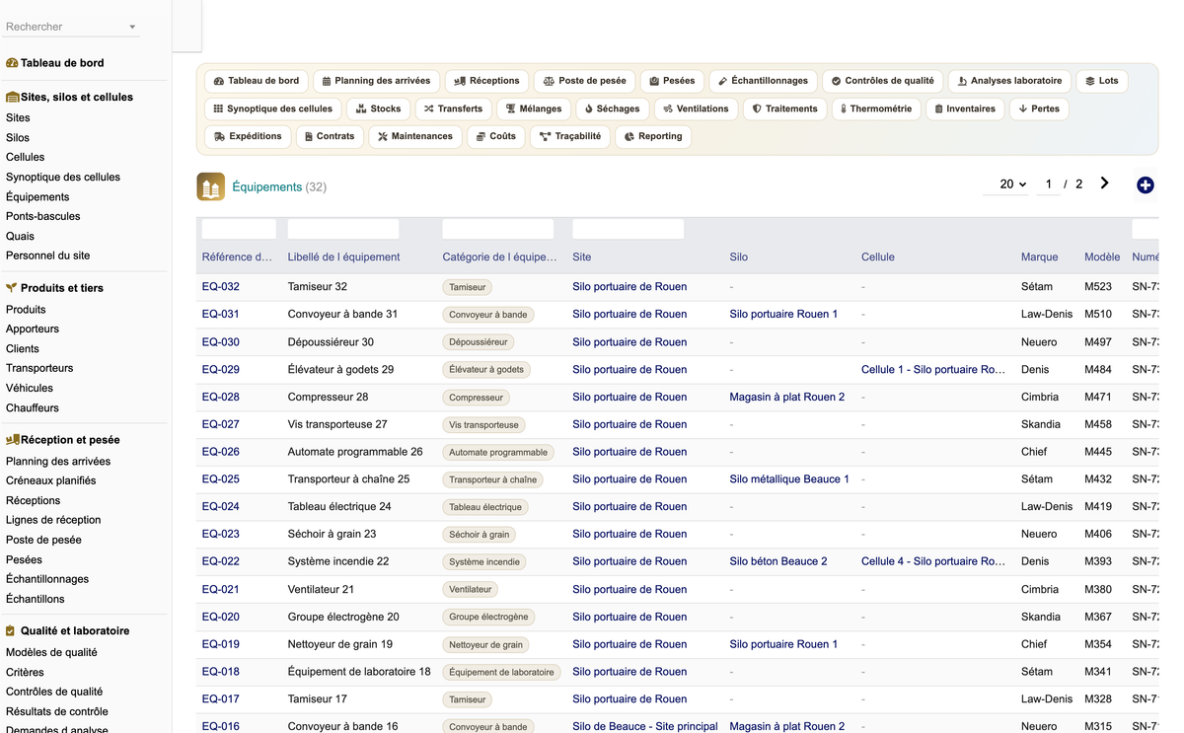Sort by Modèle column header
1184x733 pixels.
point(1102,257)
